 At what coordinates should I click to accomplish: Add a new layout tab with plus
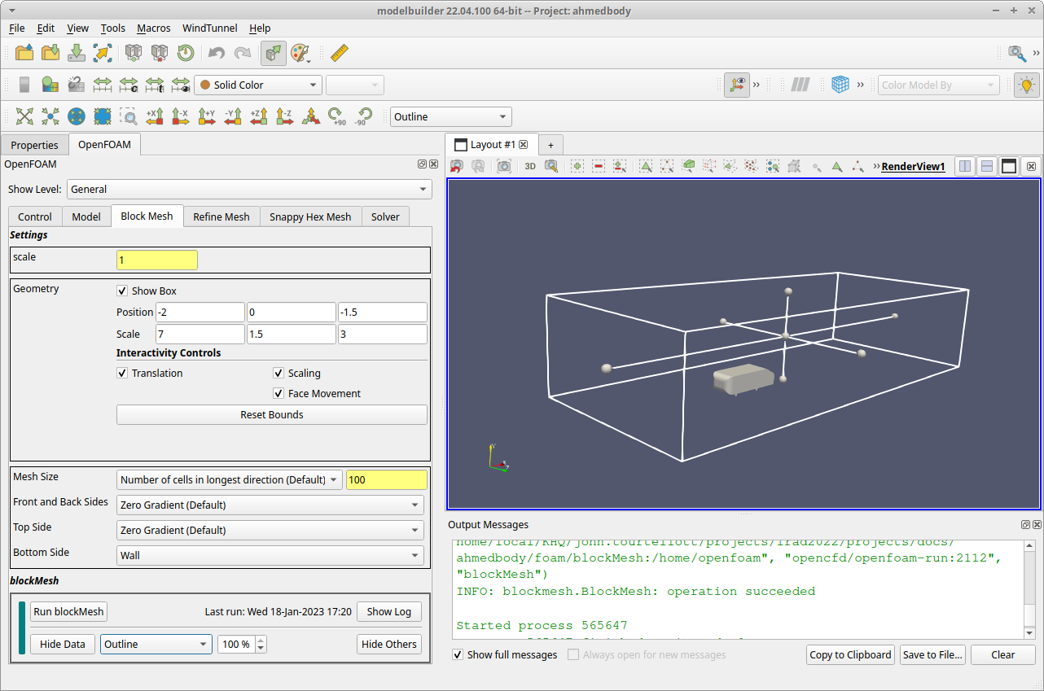(x=551, y=145)
